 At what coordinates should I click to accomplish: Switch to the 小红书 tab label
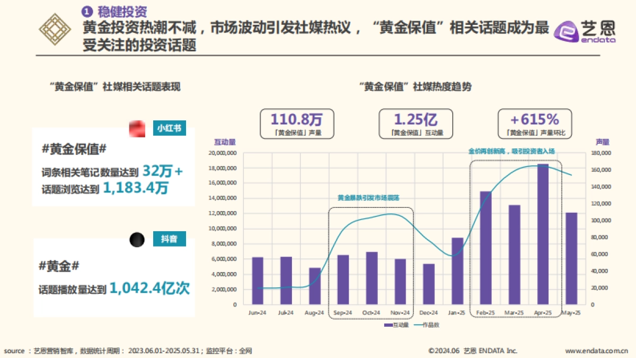pos(170,129)
